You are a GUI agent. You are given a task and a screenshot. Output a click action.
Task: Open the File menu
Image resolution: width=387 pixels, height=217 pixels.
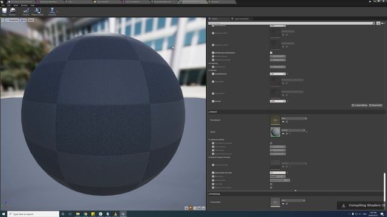point(2,5)
